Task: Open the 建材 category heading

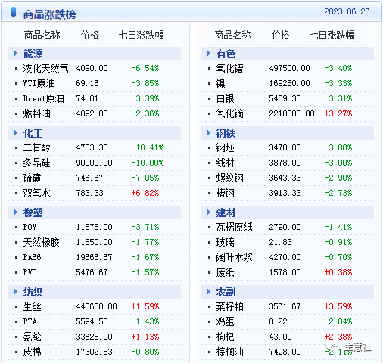Action: (x=226, y=213)
